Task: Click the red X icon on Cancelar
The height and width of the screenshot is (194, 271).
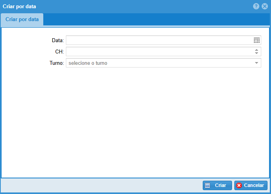Action: pyautogui.click(x=239, y=185)
